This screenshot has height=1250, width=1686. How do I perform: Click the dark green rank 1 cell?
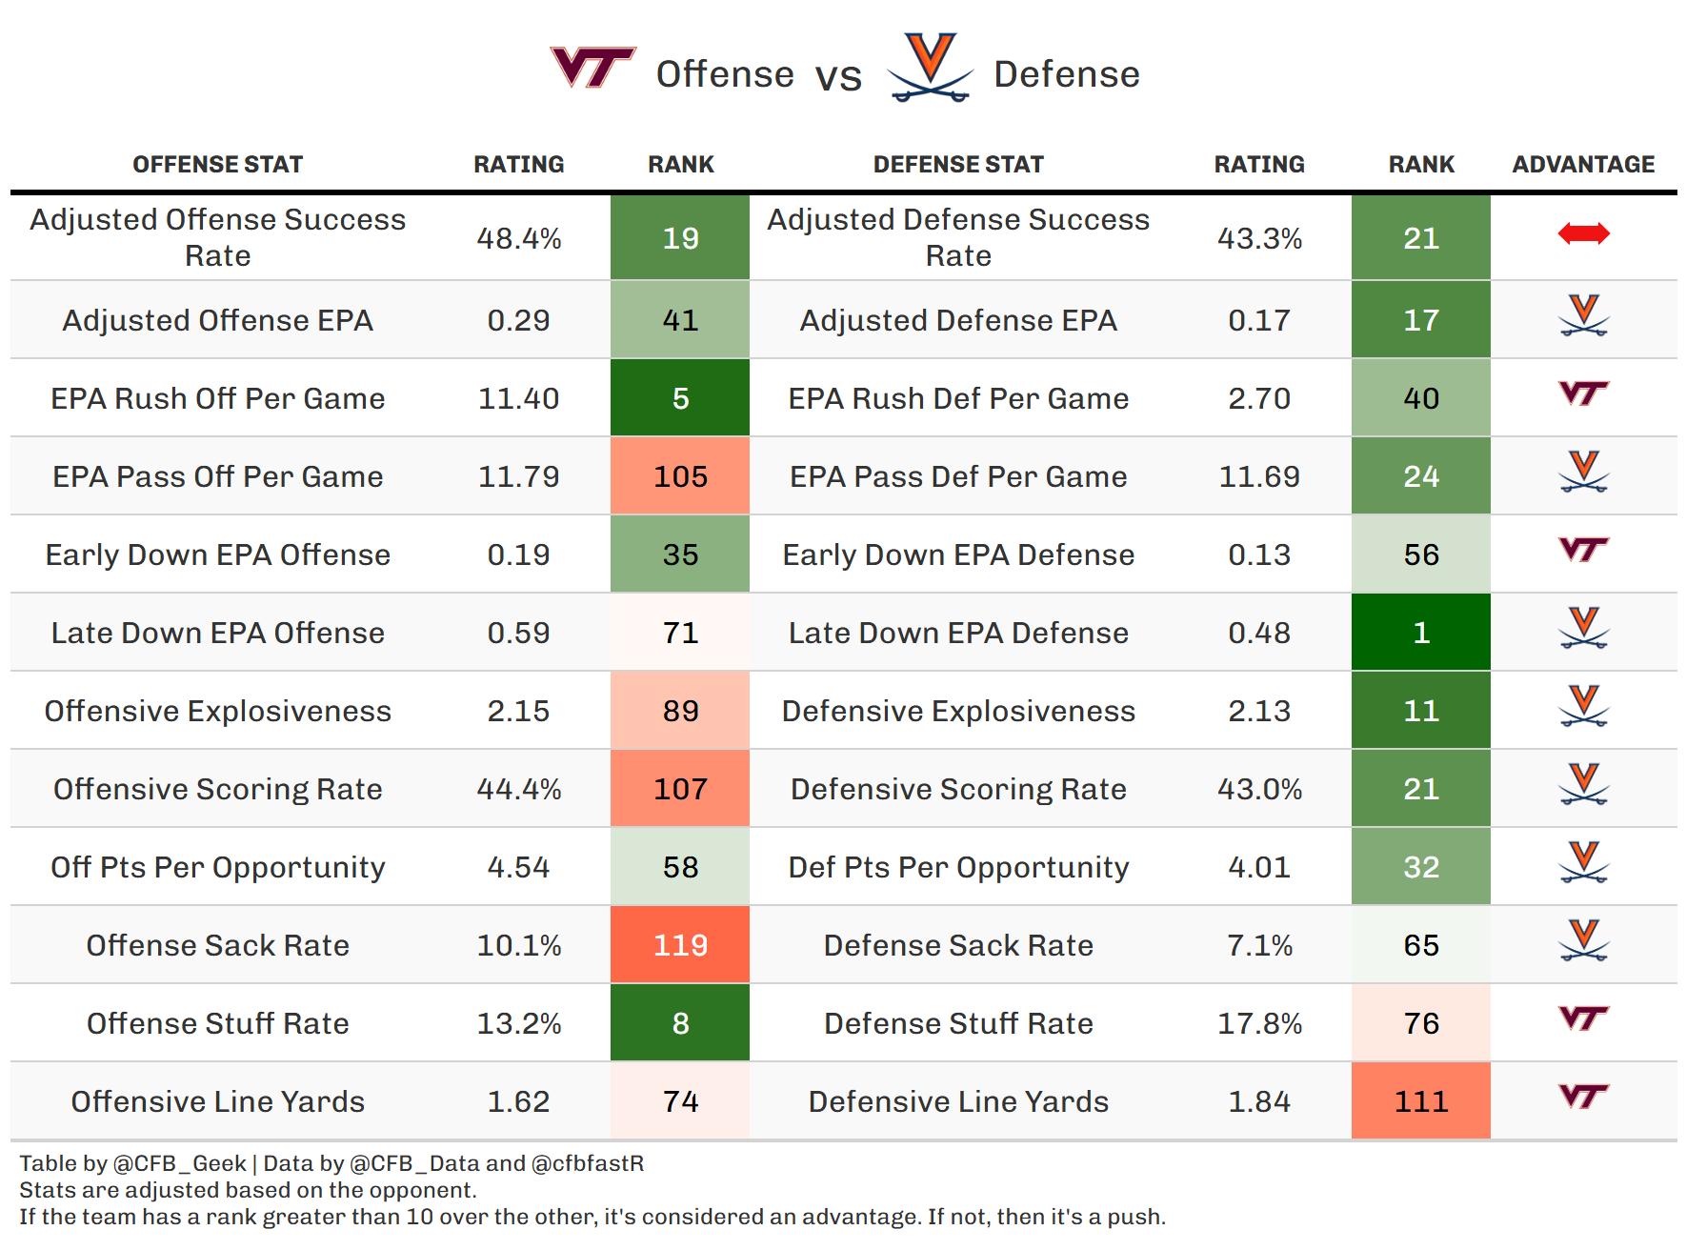coord(1420,633)
